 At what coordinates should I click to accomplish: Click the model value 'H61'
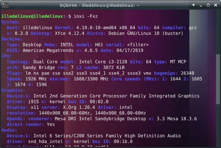tap(99, 45)
